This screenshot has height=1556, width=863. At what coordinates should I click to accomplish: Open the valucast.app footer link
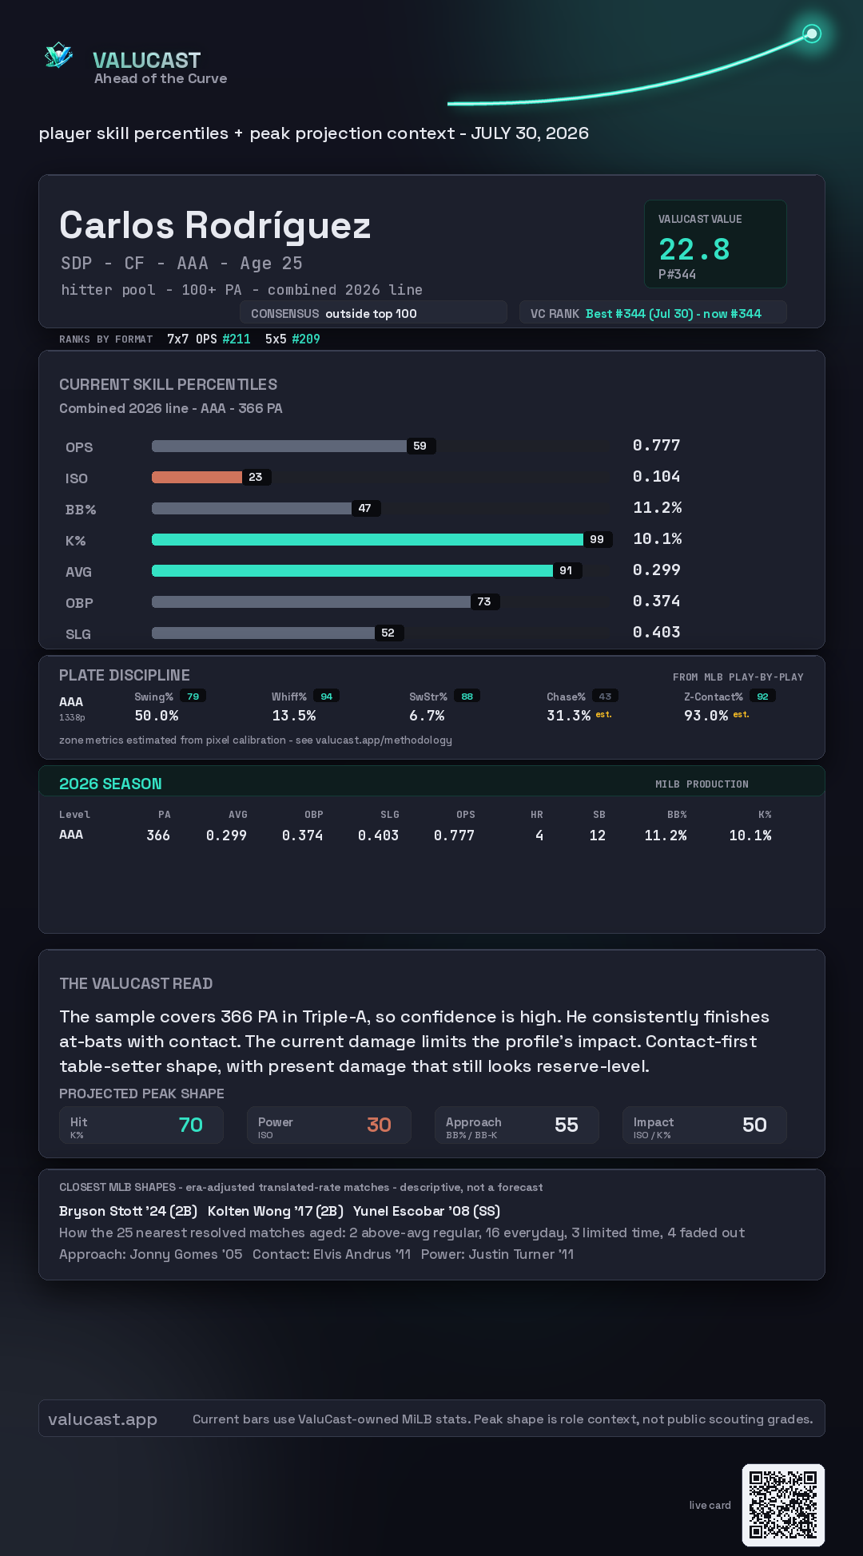(102, 1419)
